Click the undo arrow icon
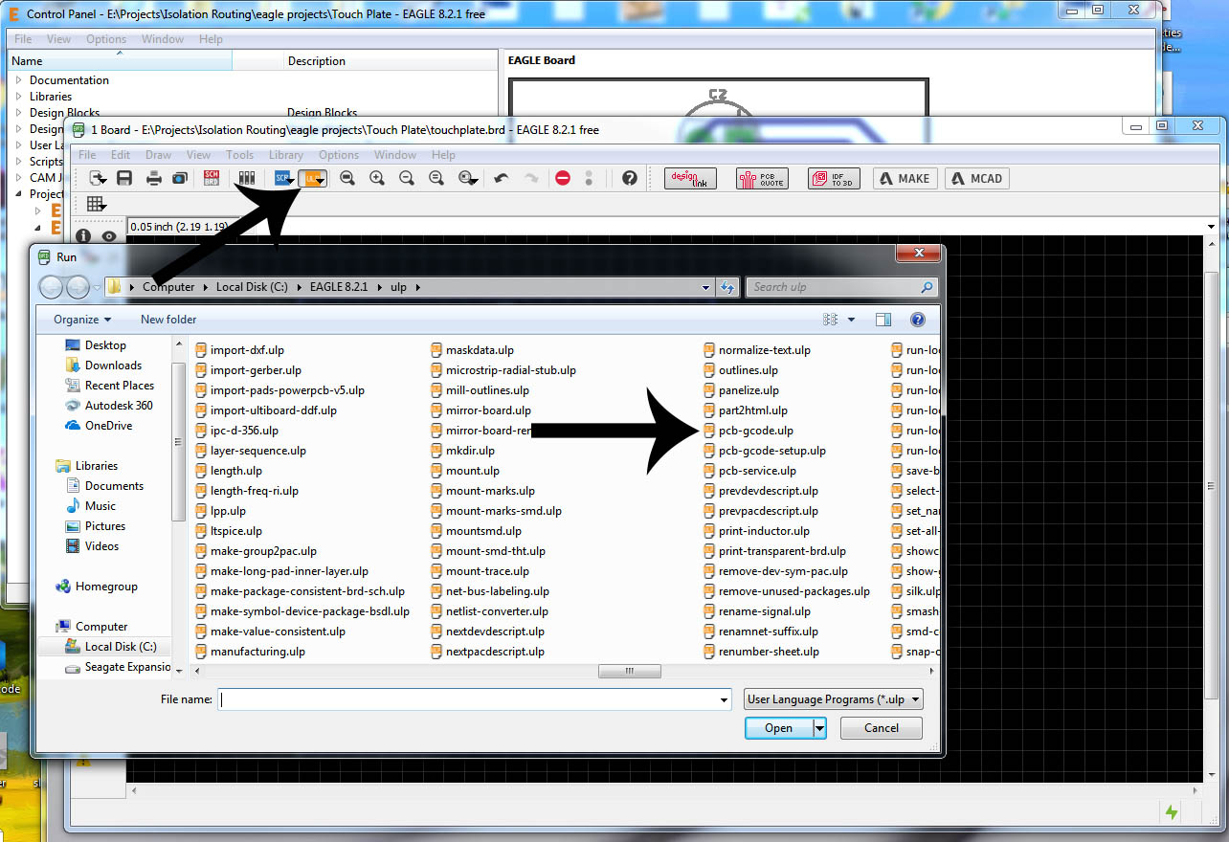 (501, 178)
